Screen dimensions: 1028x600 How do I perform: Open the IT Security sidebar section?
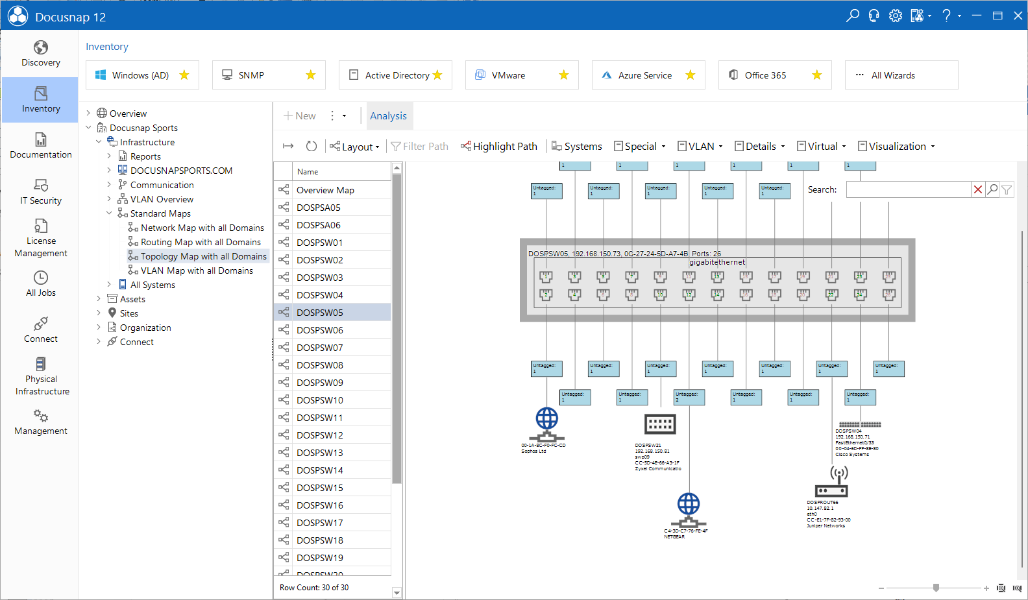[40, 192]
